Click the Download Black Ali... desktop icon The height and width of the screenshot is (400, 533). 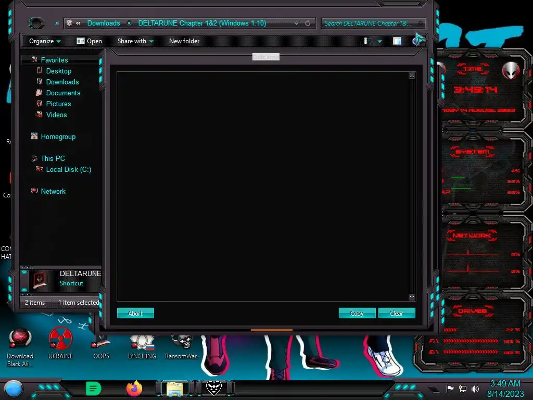[20, 347]
